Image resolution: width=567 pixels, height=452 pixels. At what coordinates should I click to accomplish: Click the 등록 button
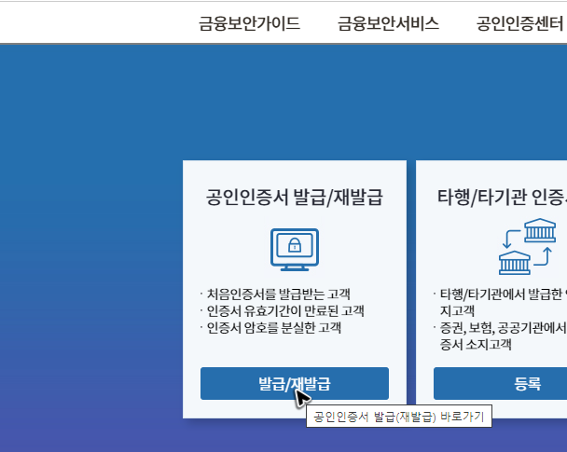(x=501, y=383)
